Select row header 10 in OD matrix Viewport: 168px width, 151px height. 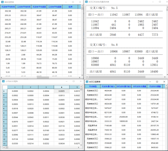5,130
